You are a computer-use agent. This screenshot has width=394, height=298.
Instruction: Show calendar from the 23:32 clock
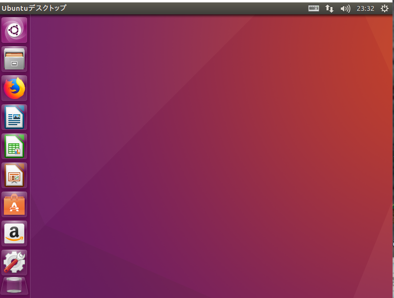coord(365,8)
